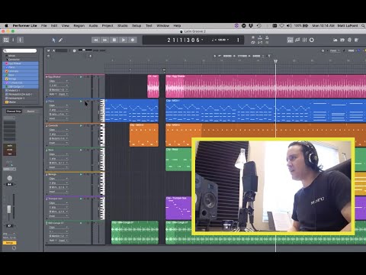Click the track list search field

pyautogui.click(x=20, y=50)
